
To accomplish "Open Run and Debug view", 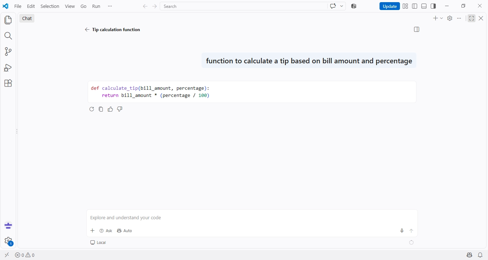I will pos(8,68).
